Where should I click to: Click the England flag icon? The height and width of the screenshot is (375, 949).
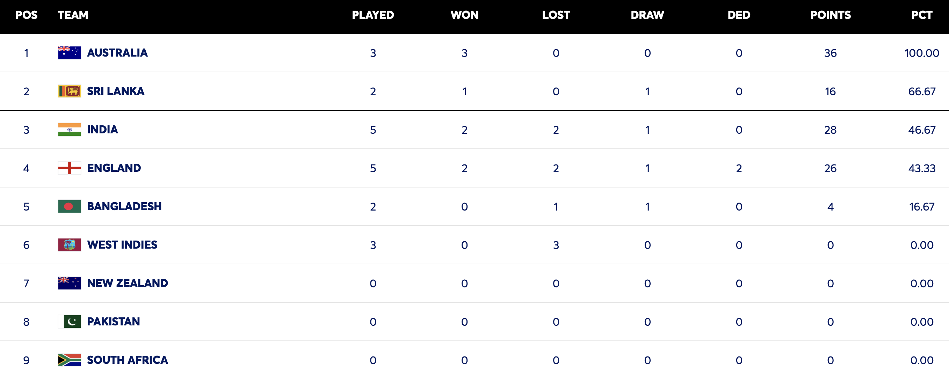pyautogui.click(x=69, y=168)
